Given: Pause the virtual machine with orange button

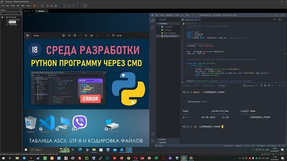Looking at the screenshot, I should (x=34, y=6).
